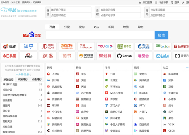This screenshot has height=135, width=189.
Task: Open the 简书 logo tile
Action: (67, 56)
